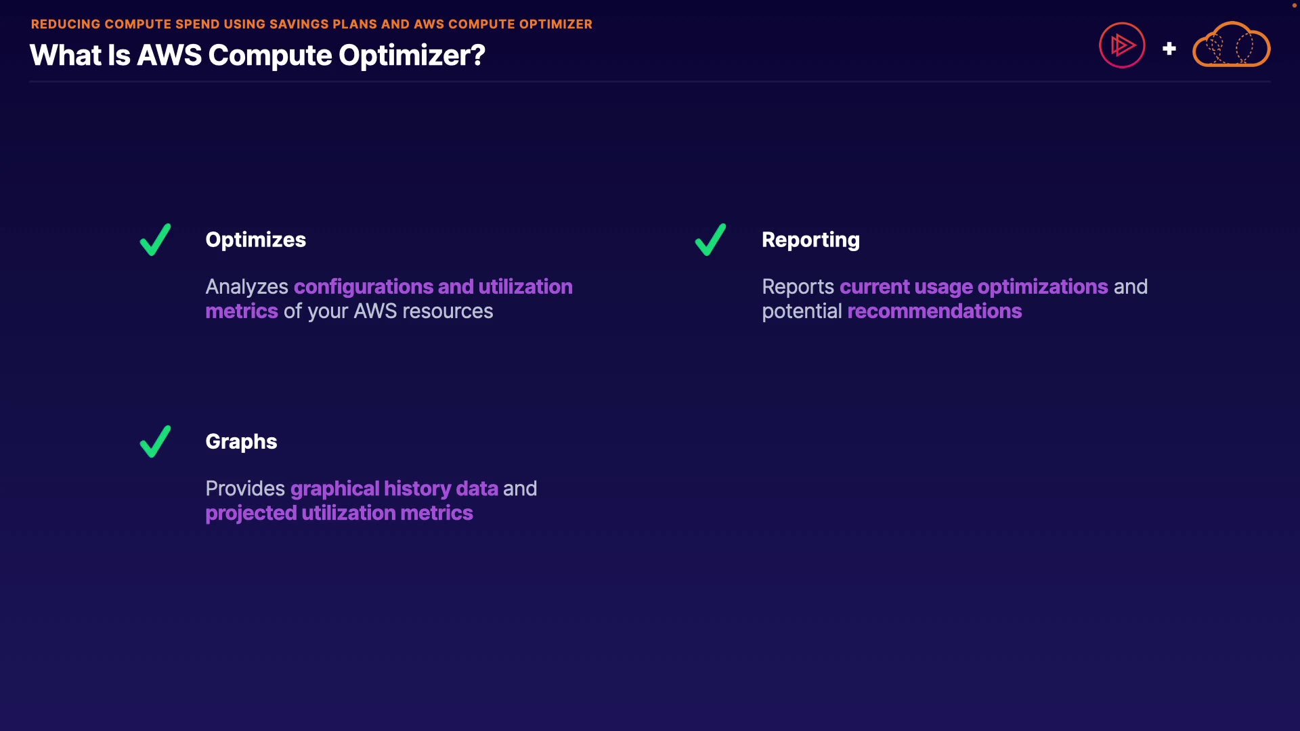1300x731 pixels.
Task: Select the green checkmark next to Reporting
Action: (710, 240)
